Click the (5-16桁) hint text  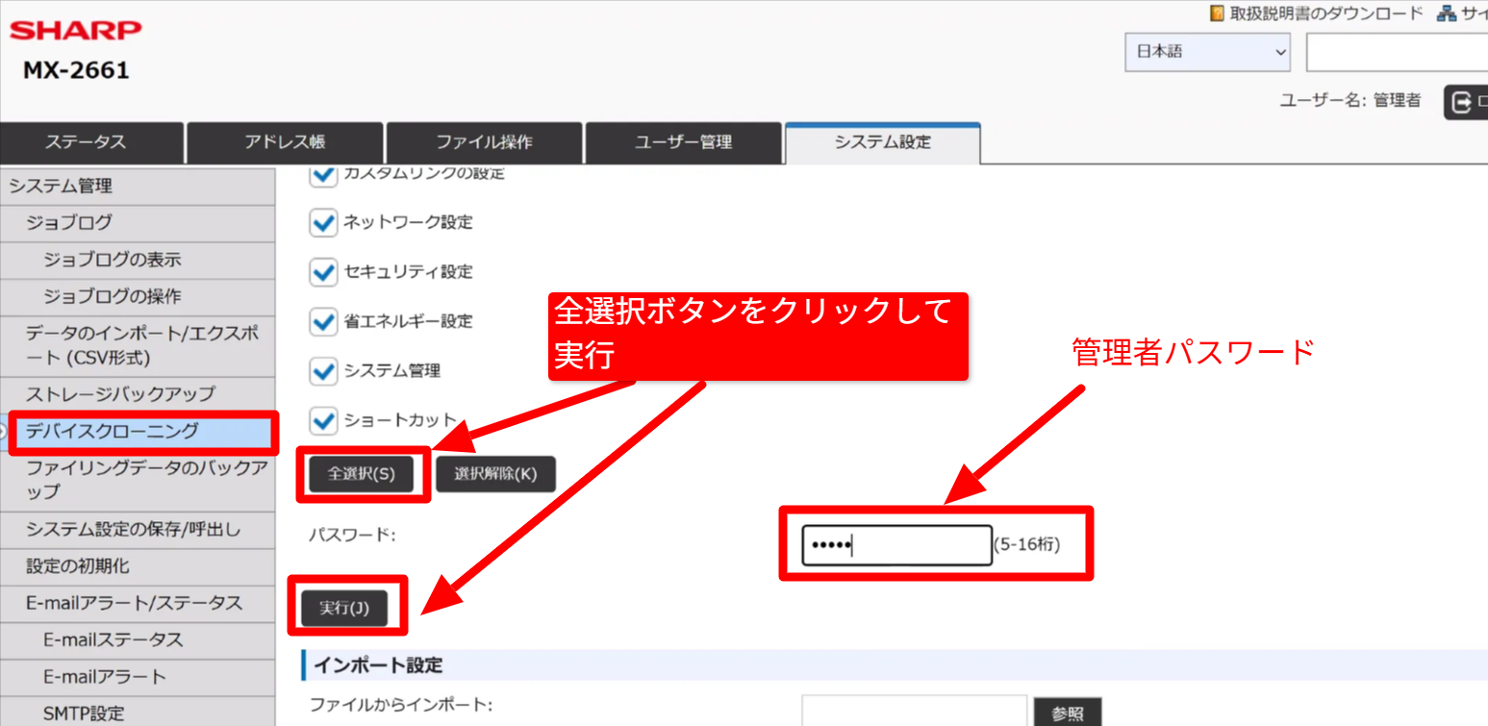tap(1026, 545)
